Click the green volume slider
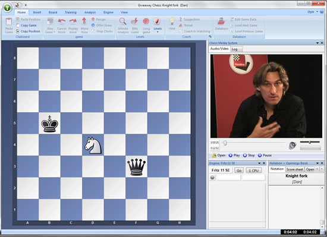327x237 pixels. tap(310, 142)
